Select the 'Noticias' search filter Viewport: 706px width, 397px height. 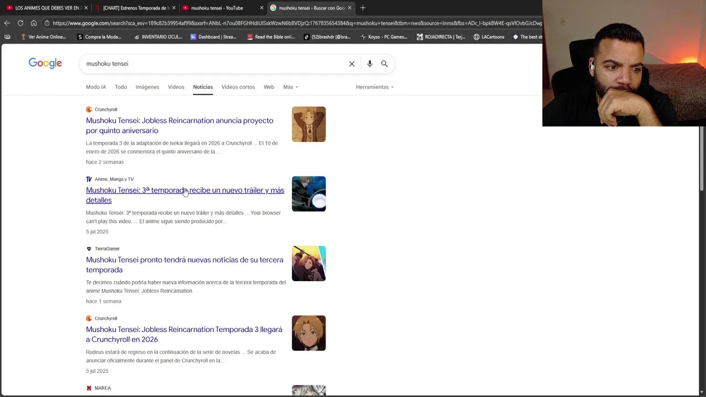pyautogui.click(x=203, y=87)
